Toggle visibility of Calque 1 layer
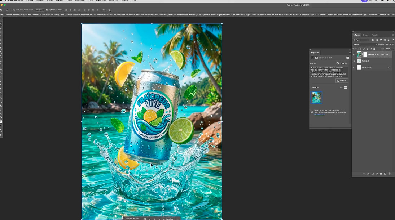The image size is (395, 220). [354, 61]
